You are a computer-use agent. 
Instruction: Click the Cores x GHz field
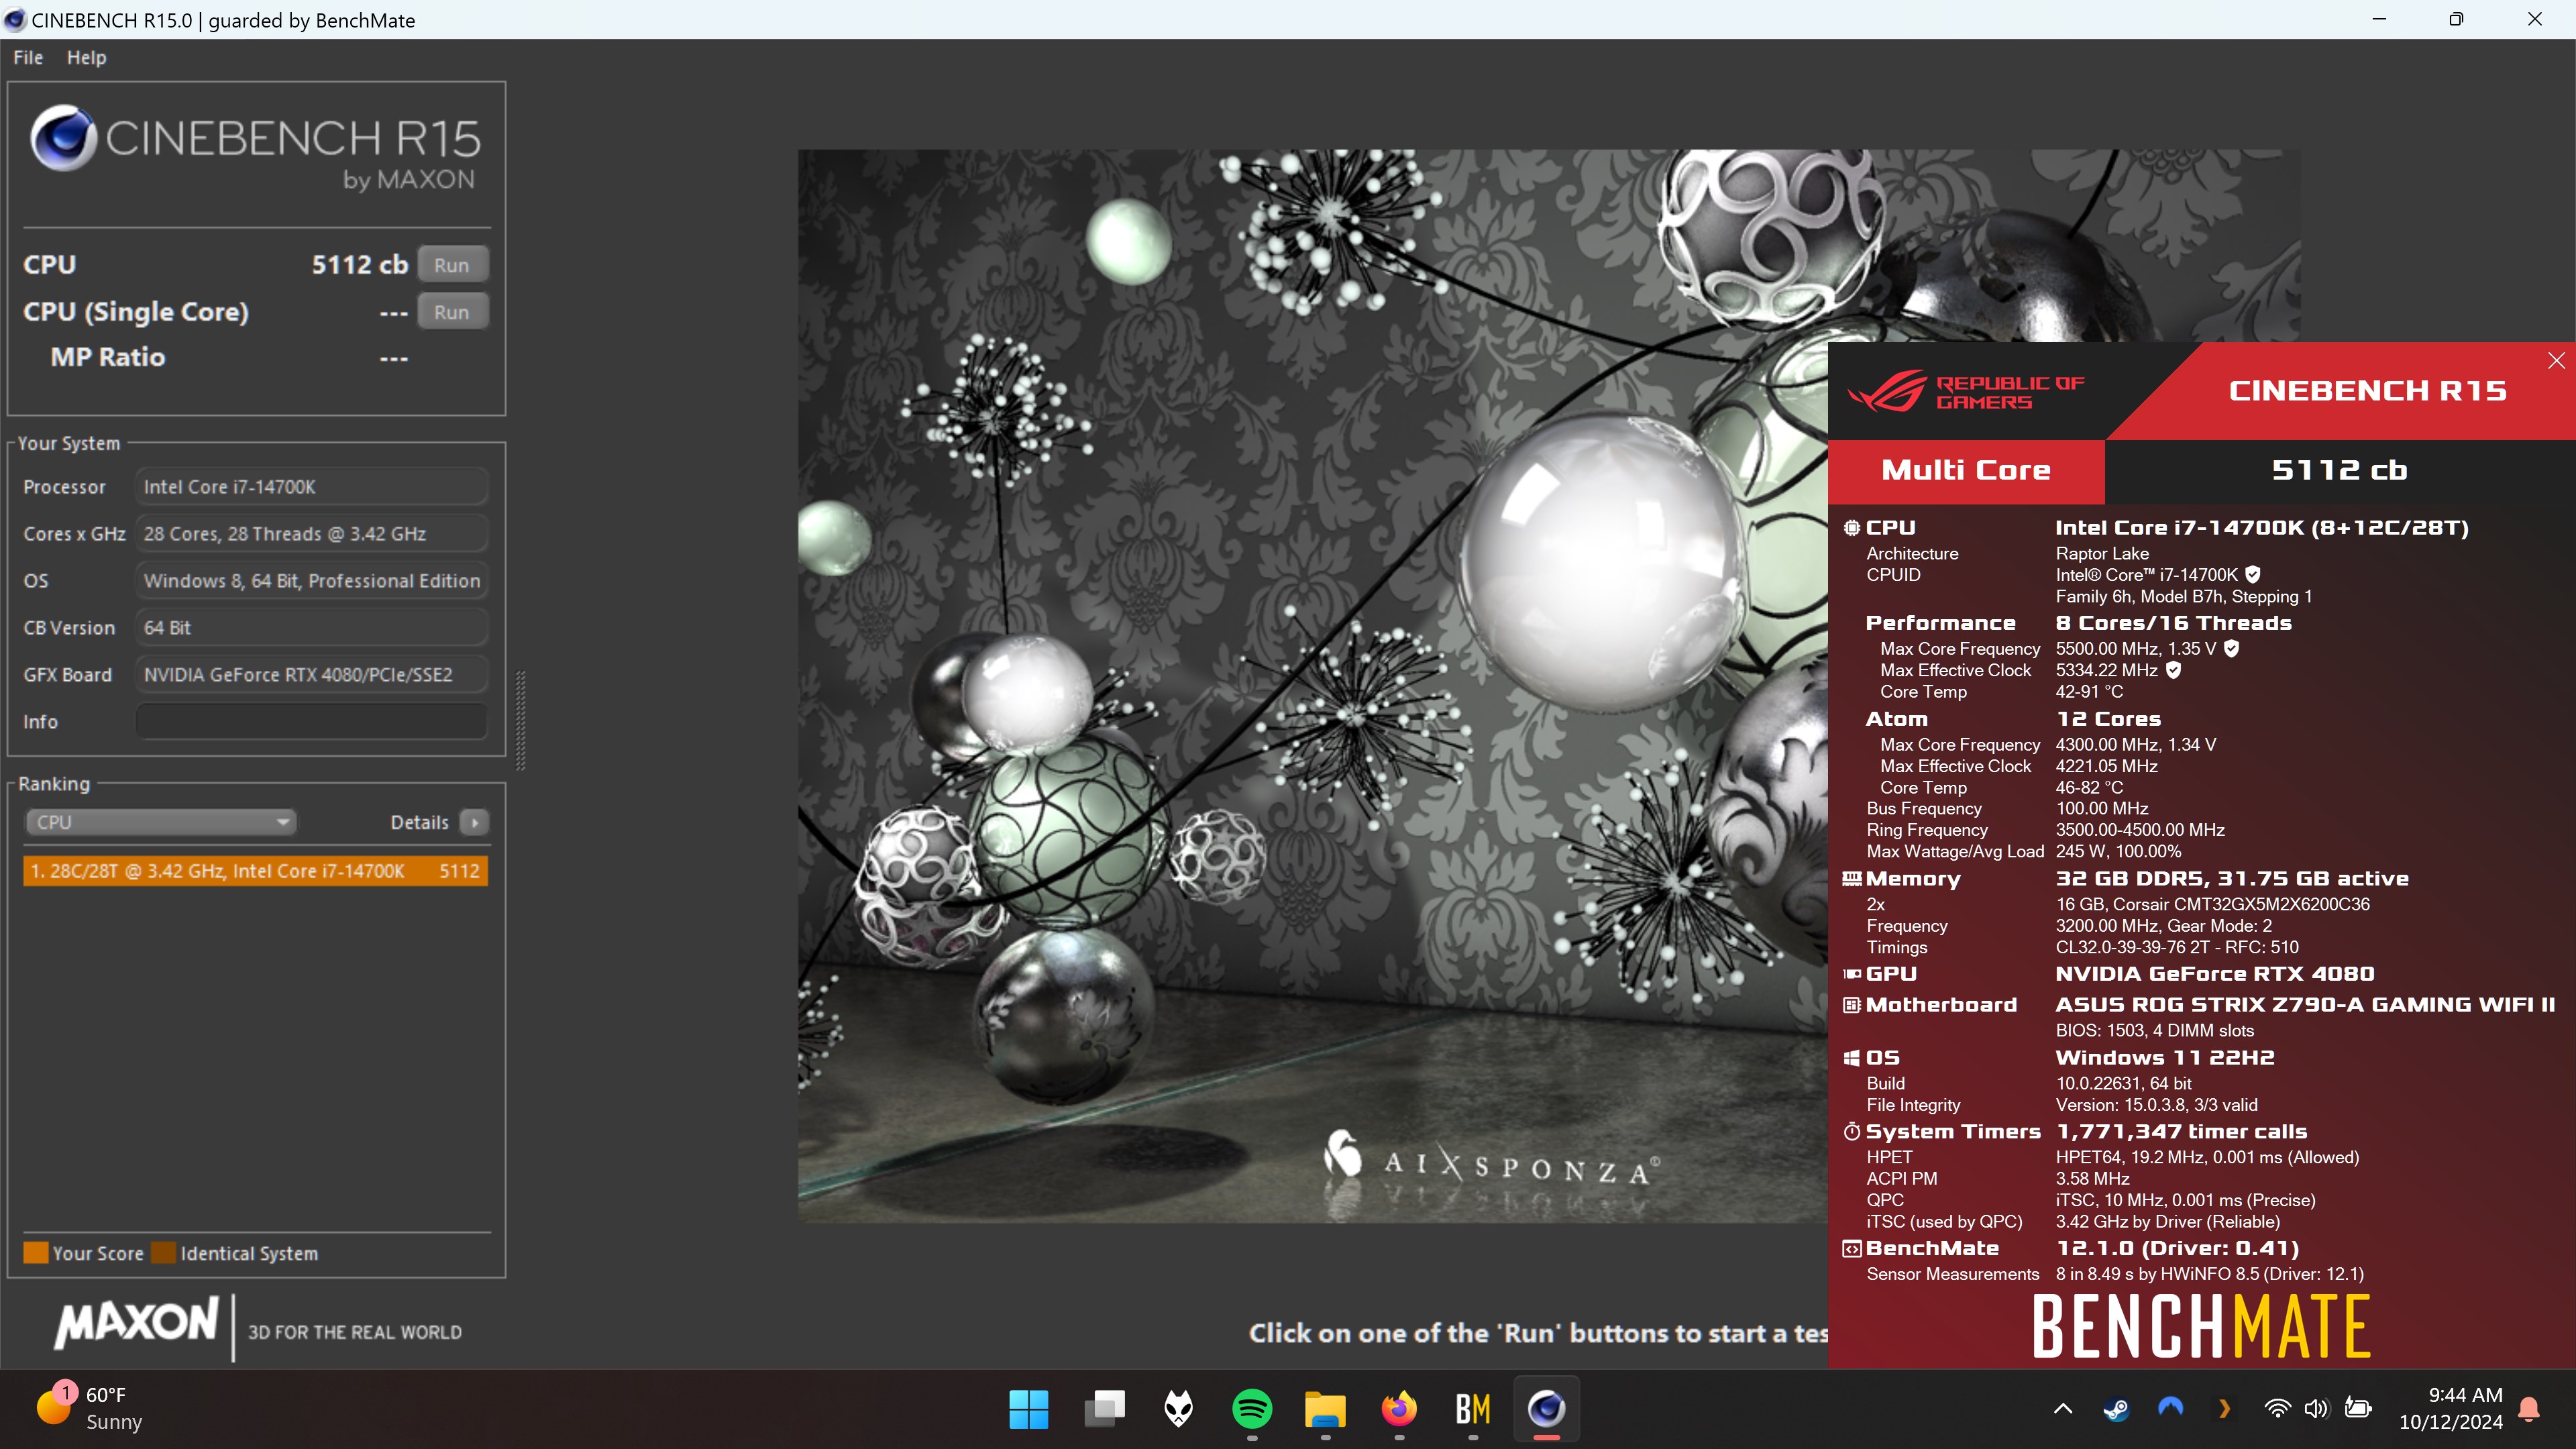click(x=311, y=534)
